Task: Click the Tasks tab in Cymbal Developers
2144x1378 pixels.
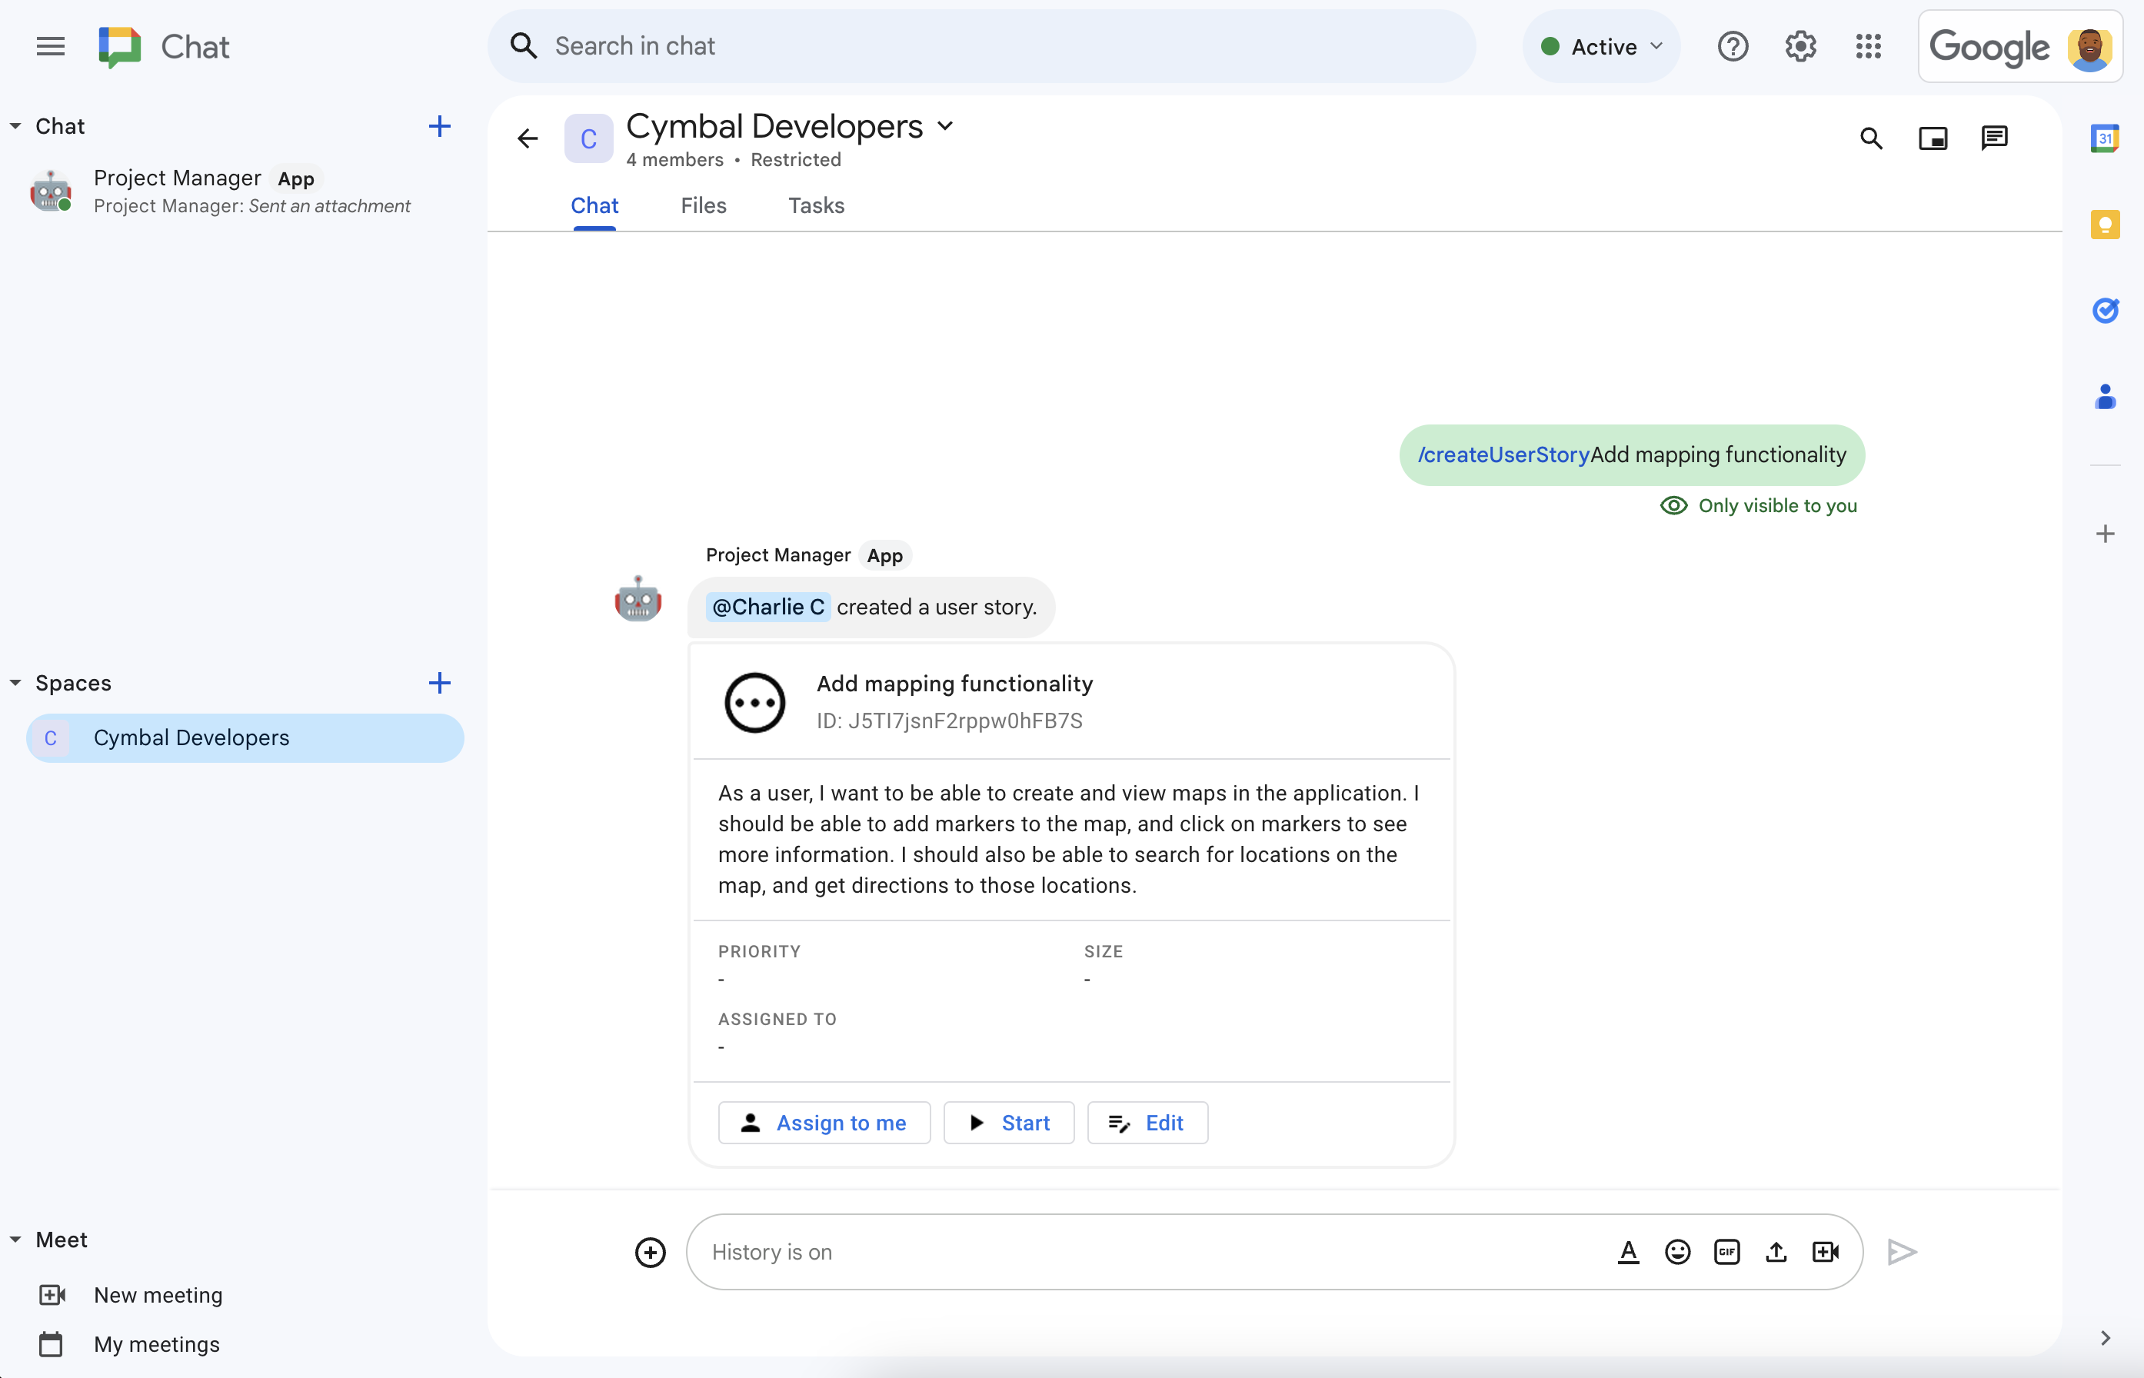Action: point(816,205)
